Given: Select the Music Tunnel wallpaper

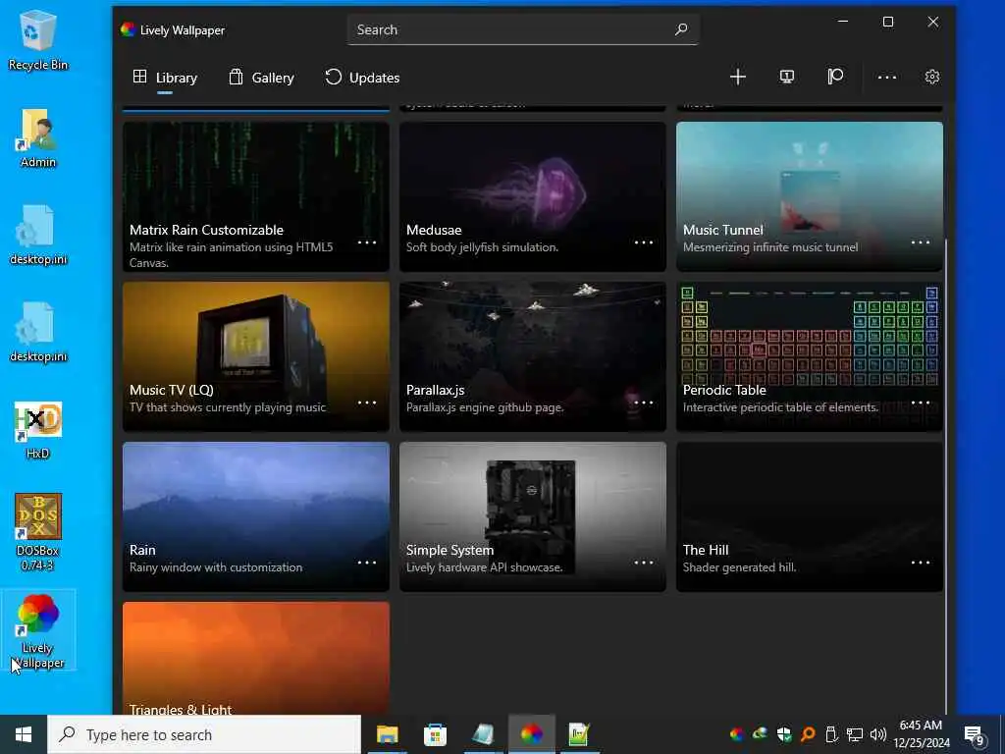Looking at the screenshot, I should point(810,196).
